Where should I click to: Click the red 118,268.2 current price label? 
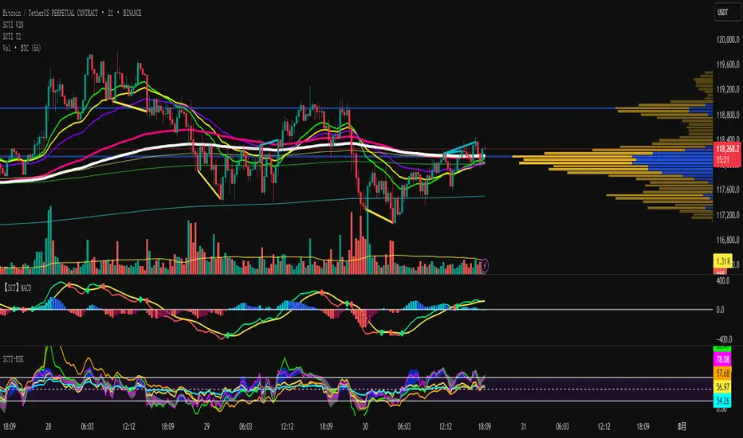tap(727, 154)
